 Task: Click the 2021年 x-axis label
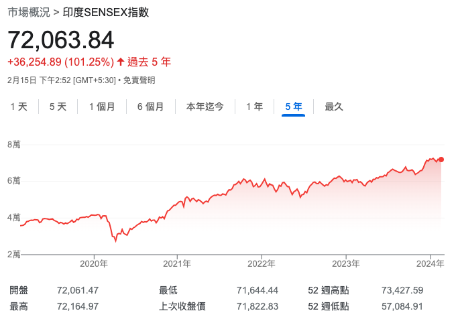point(177,264)
